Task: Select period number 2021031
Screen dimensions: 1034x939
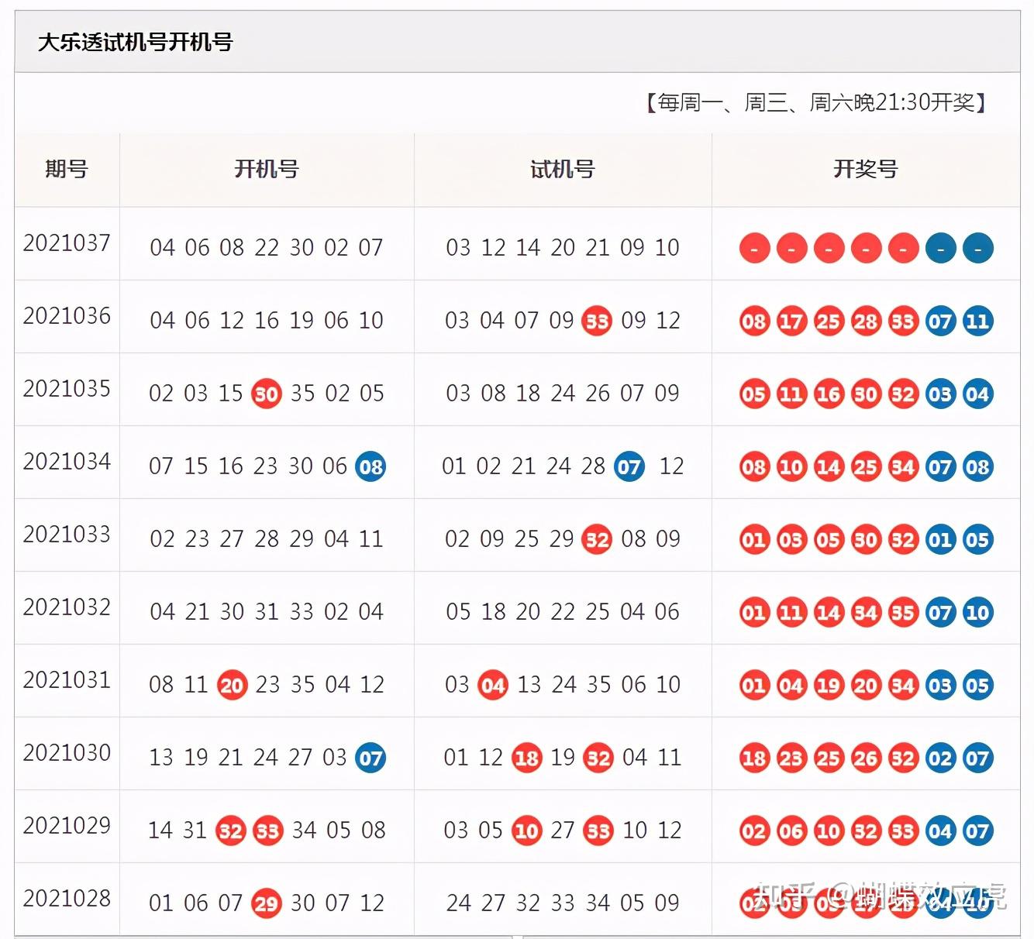Action: coord(67,680)
